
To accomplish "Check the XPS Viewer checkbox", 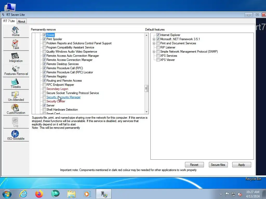I will click(x=158, y=60).
